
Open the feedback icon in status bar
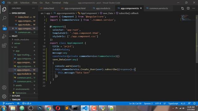coord(189,103)
